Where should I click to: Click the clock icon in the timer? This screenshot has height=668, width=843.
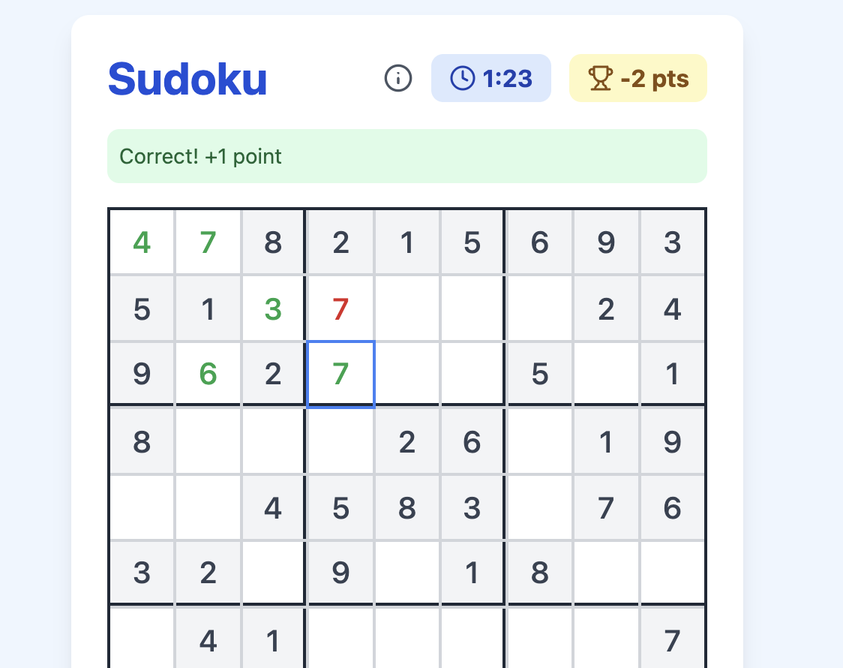click(x=462, y=78)
